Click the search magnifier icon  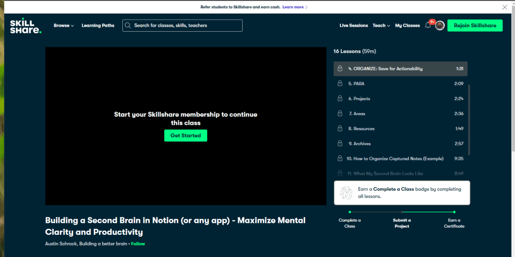coord(128,26)
